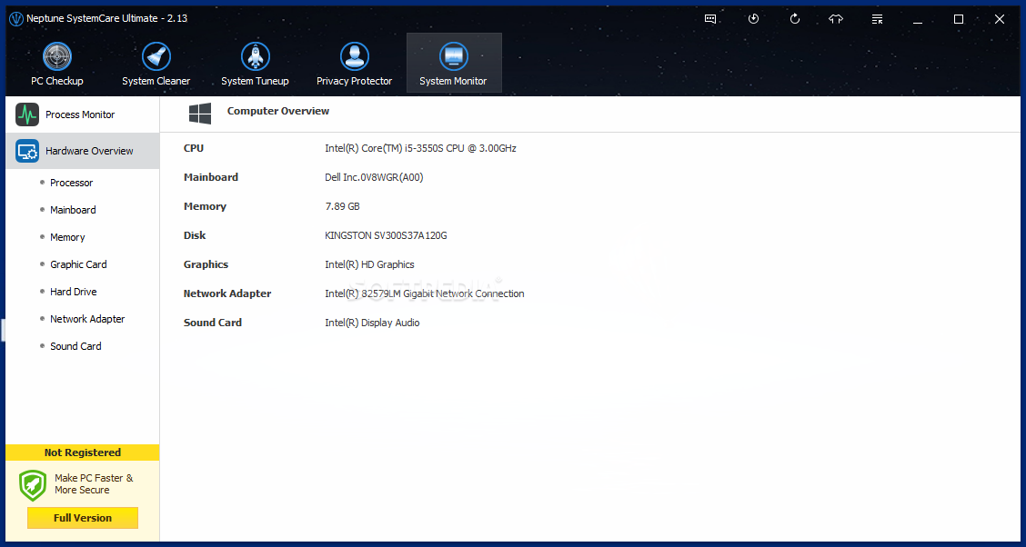
Task: Select Hardware Overview in the sidebar
Action: [83, 151]
